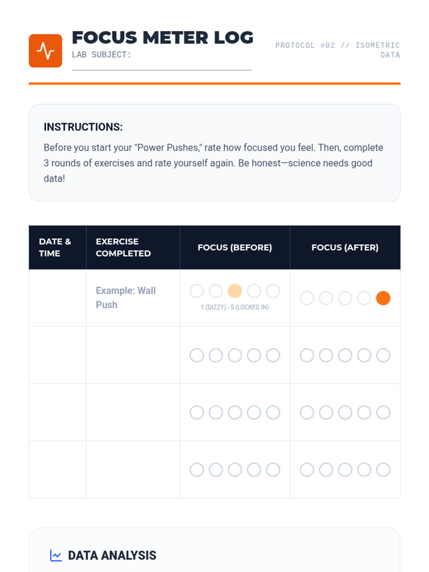Click empty Date & Time cell in second row
This screenshot has width=429, height=572.
[x=58, y=355]
